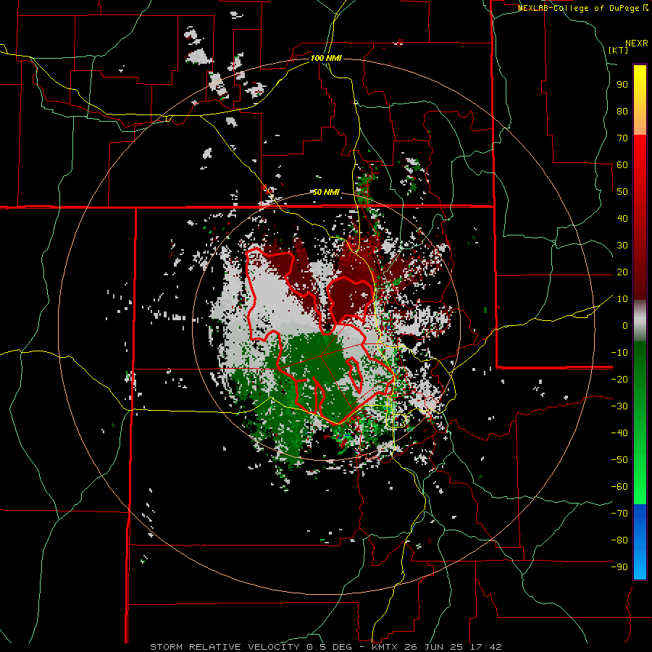The image size is (652, 652).
Task: Click the positive "90" scale value
Action: coord(622,85)
